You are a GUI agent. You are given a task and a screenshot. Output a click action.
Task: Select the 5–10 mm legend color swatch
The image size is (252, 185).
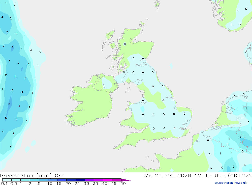pos(44,180)
